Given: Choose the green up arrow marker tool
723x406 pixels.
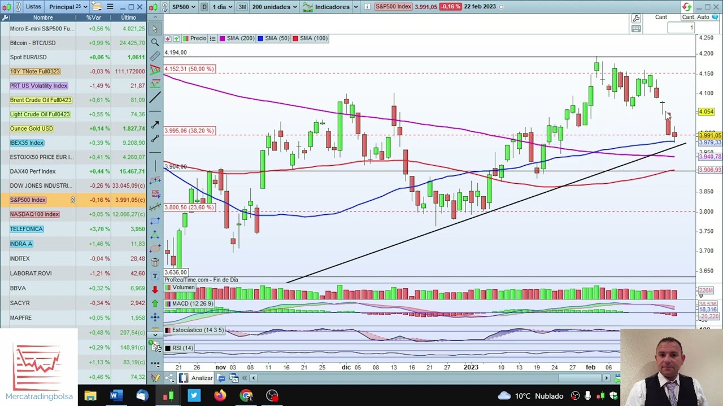Looking at the screenshot, I should click(x=155, y=304).
